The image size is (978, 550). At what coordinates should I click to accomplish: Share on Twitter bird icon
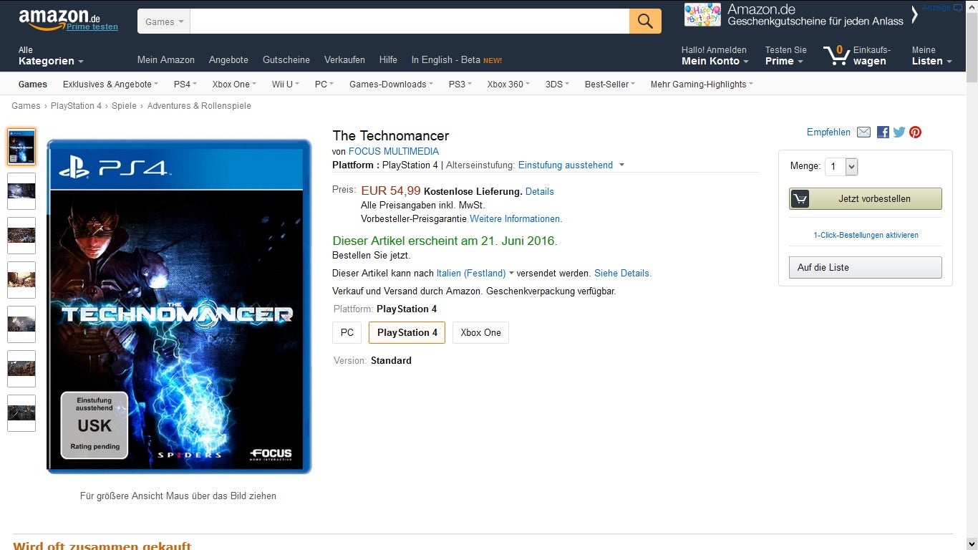click(x=899, y=132)
